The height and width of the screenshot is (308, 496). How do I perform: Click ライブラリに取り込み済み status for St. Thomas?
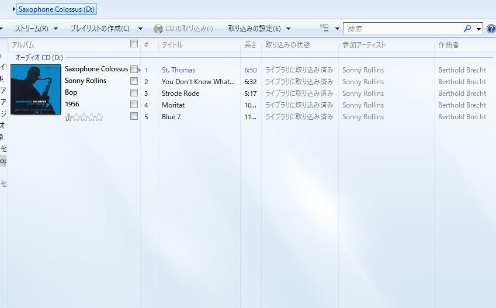pyautogui.click(x=299, y=70)
